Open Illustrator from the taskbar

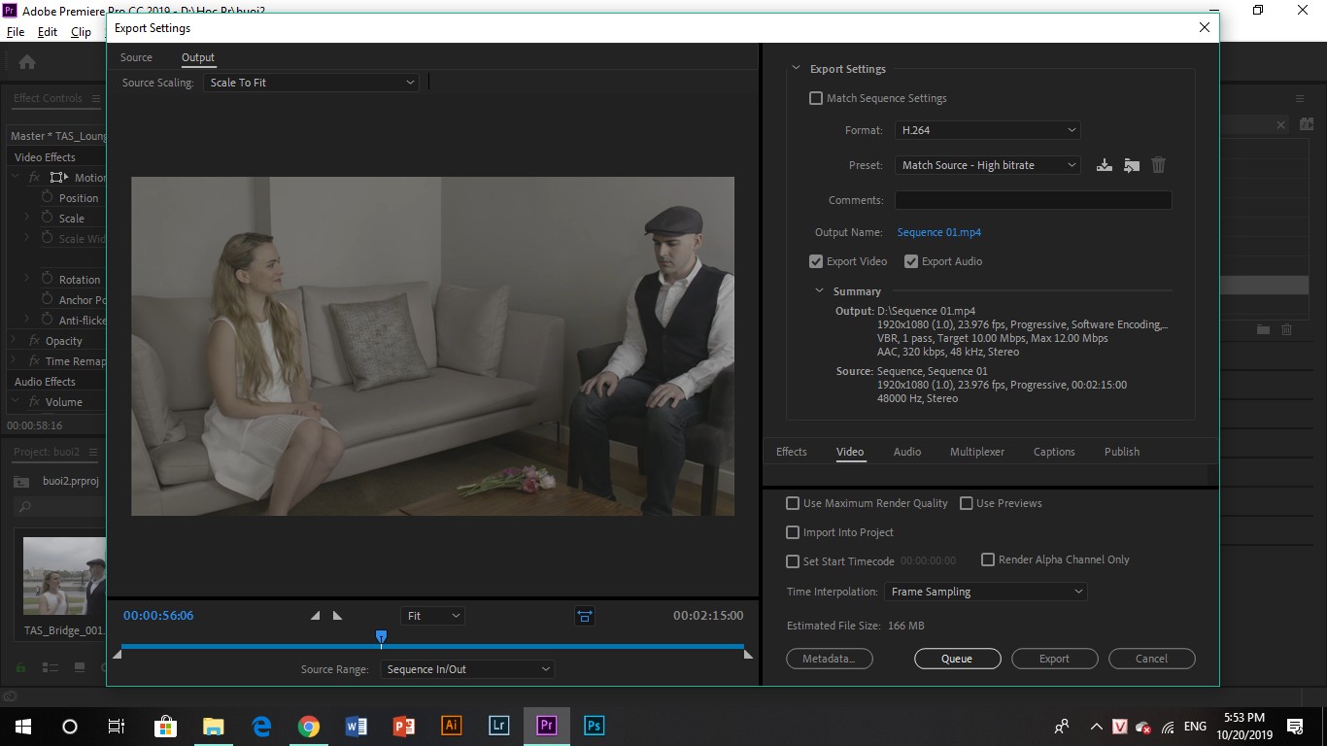(451, 726)
